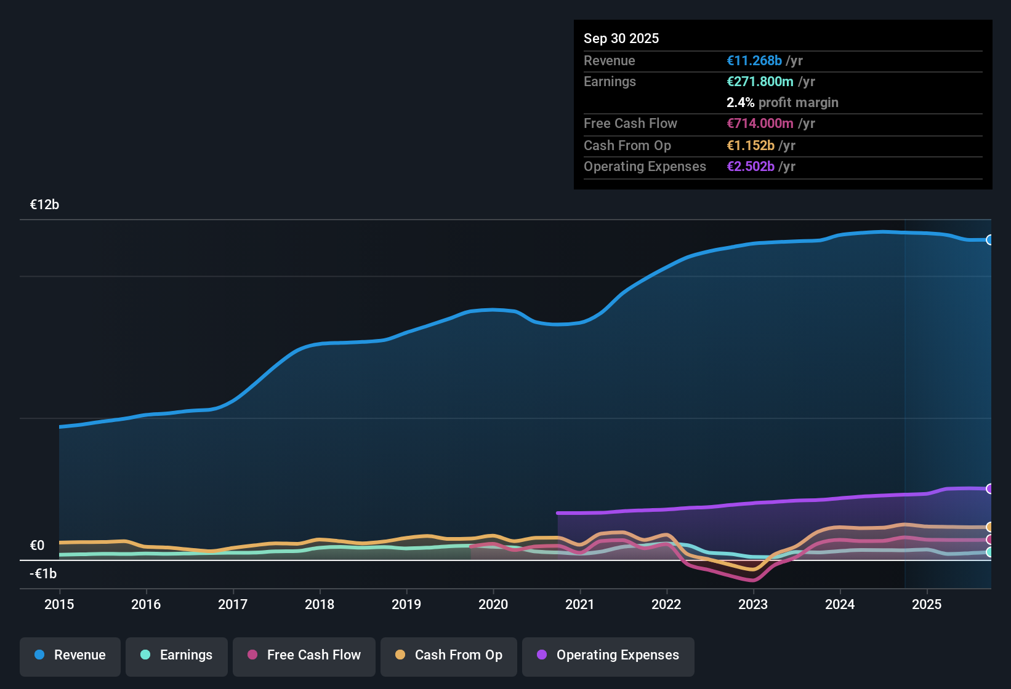This screenshot has height=689, width=1011.
Task: Click the €11.268b Revenue value in tooltip
Action: click(754, 60)
